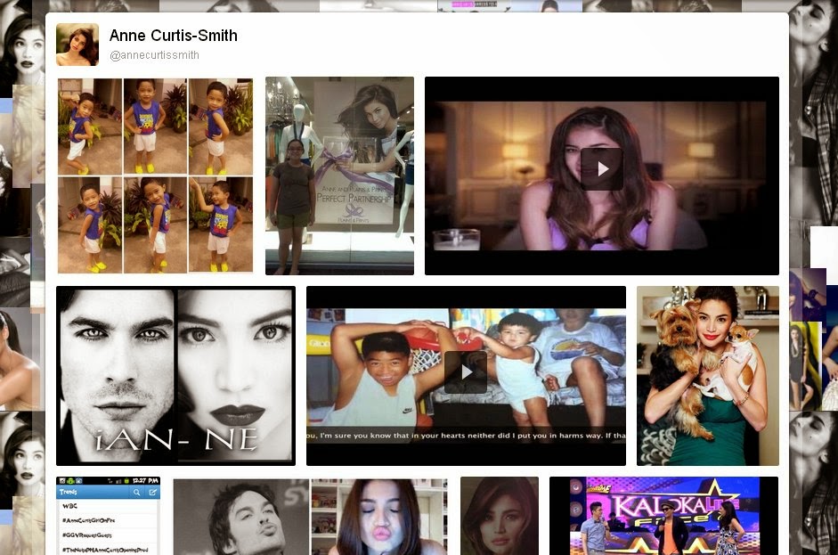Play the video of kids with subtitles
The width and height of the screenshot is (838, 555).
click(x=466, y=372)
